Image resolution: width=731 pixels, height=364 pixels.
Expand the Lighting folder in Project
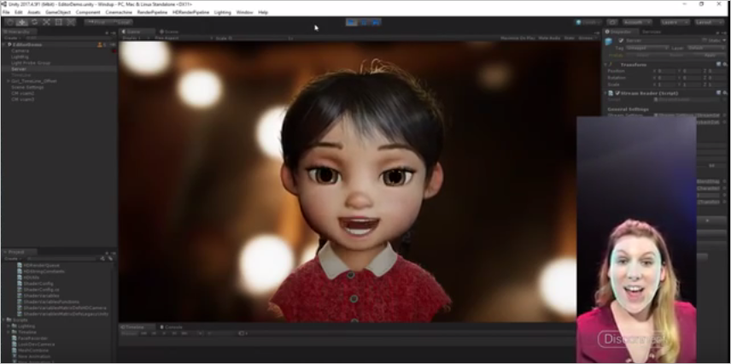click(x=9, y=326)
